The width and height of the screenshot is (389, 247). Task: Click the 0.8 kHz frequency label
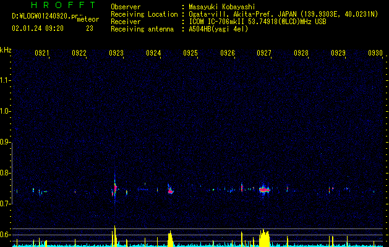click(x=5, y=173)
